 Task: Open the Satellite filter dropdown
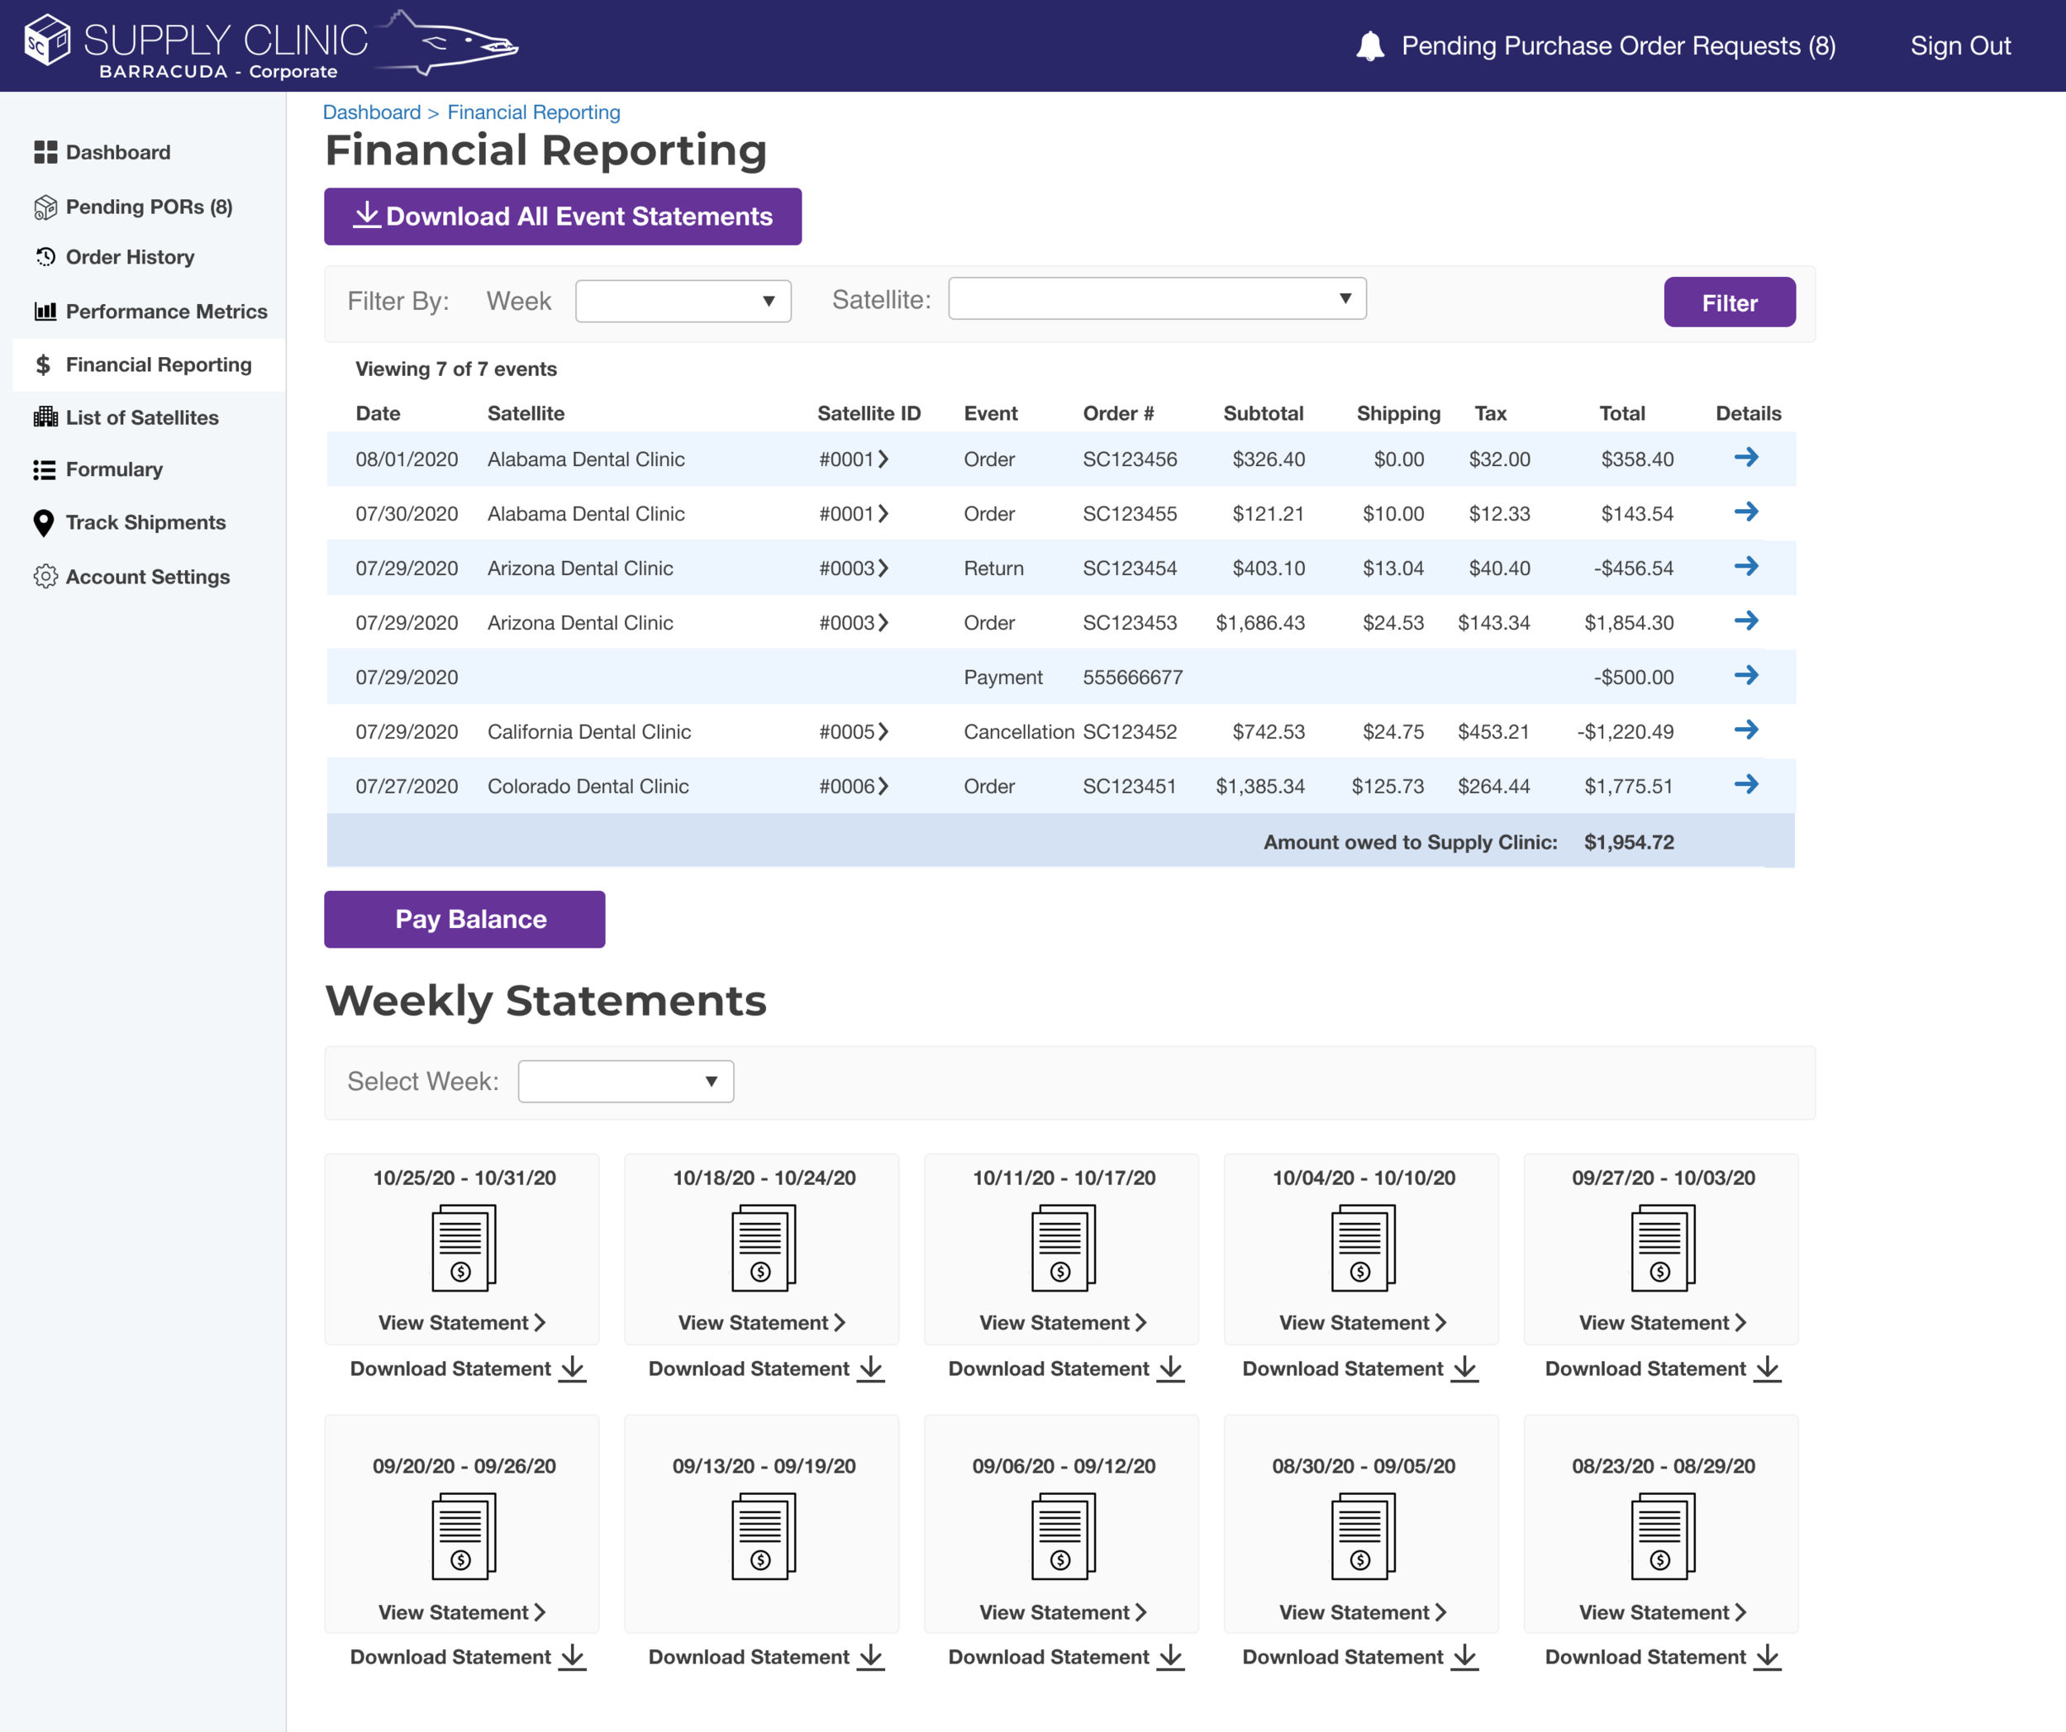coord(1157,298)
